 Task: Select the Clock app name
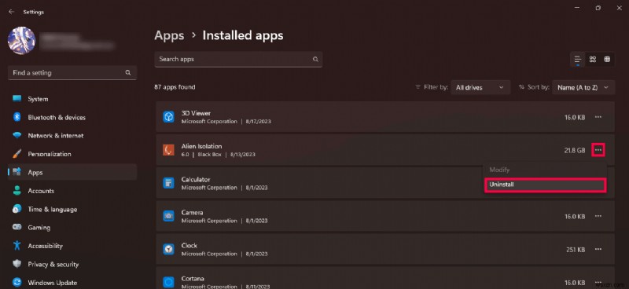(x=189, y=245)
